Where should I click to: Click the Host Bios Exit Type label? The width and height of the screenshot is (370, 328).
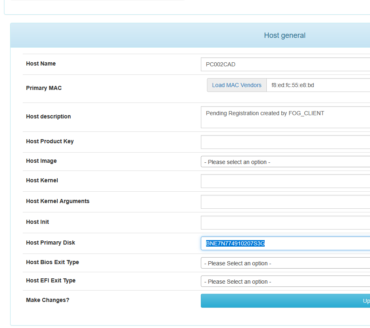click(x=52, y=262)
